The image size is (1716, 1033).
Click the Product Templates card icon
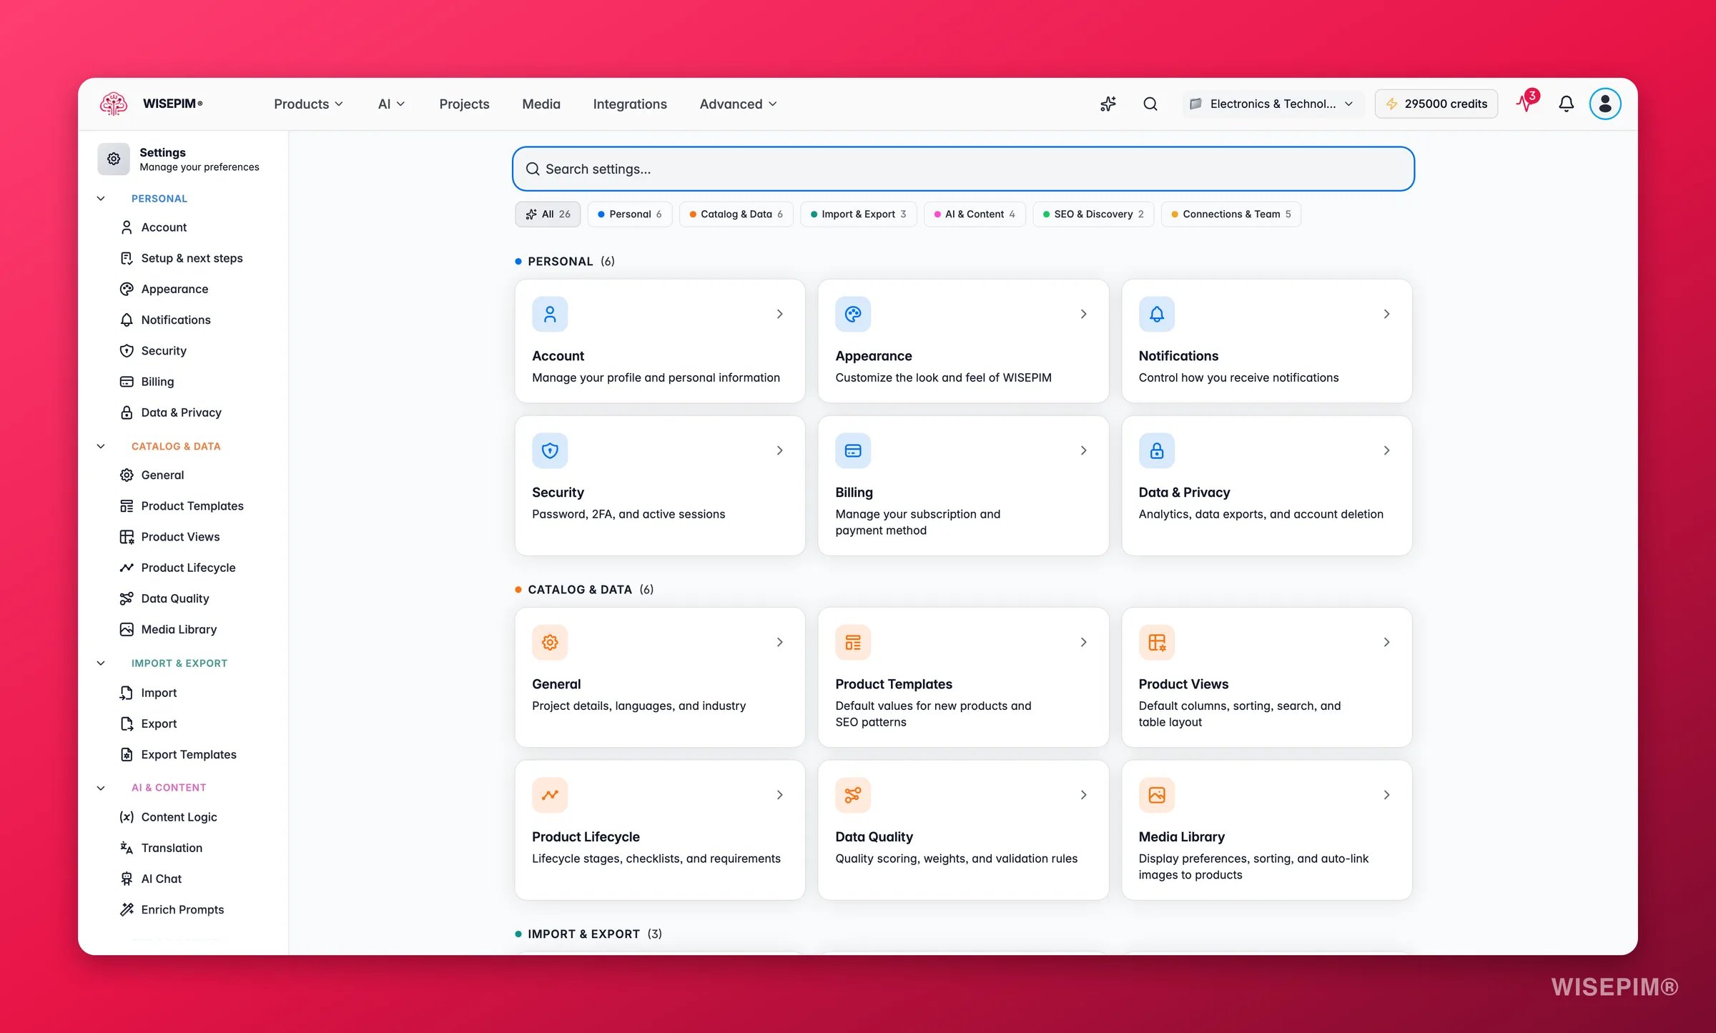click(853, 642)
